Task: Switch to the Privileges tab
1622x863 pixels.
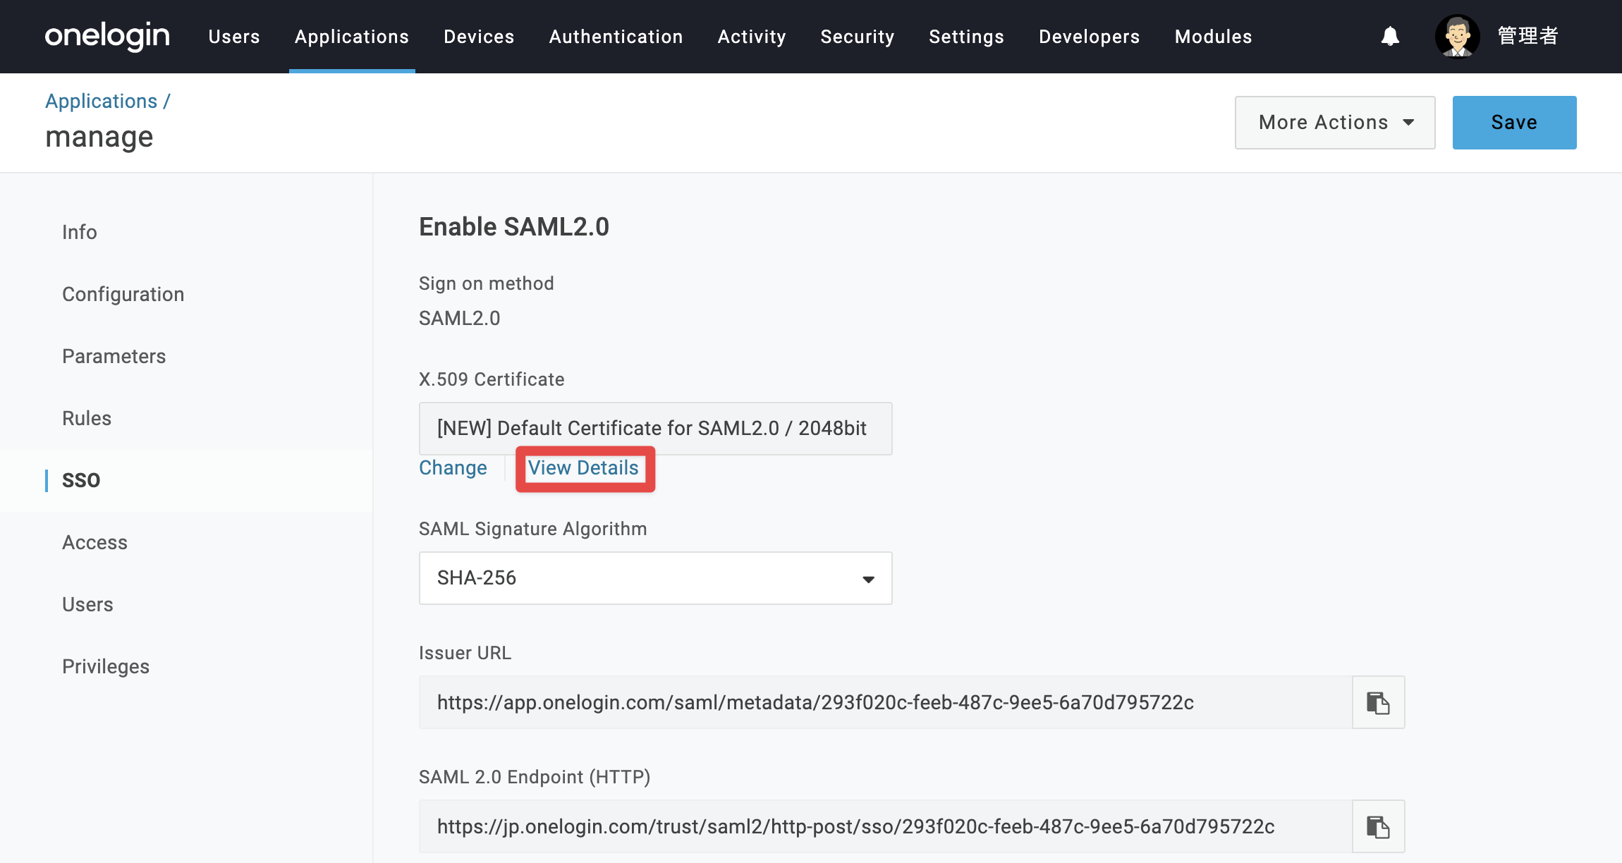Action: click(x=106, y=666)
